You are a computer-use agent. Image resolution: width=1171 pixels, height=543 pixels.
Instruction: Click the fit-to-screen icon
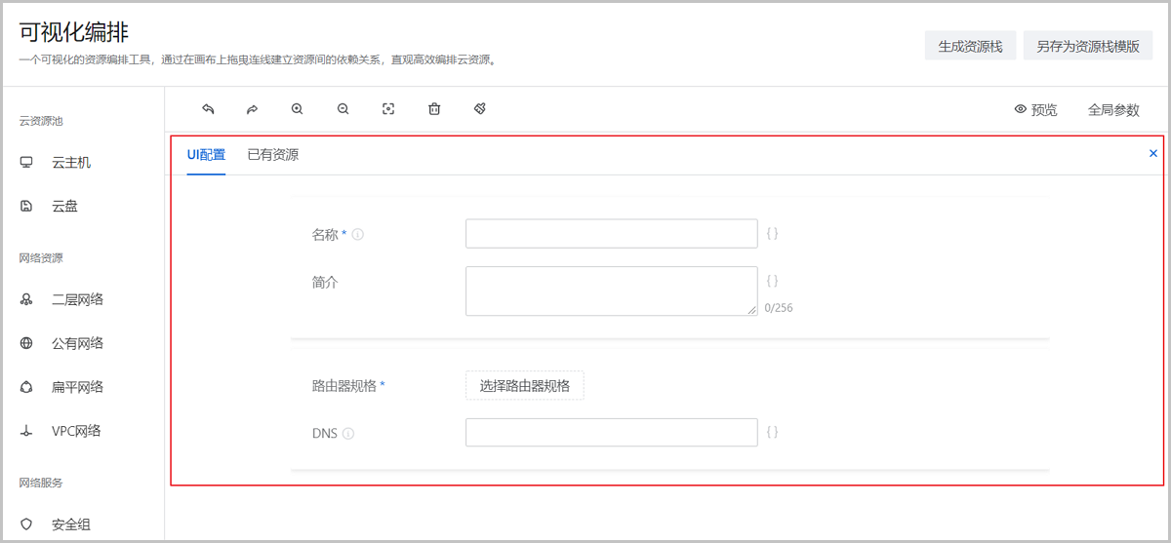tap(388, 109)
